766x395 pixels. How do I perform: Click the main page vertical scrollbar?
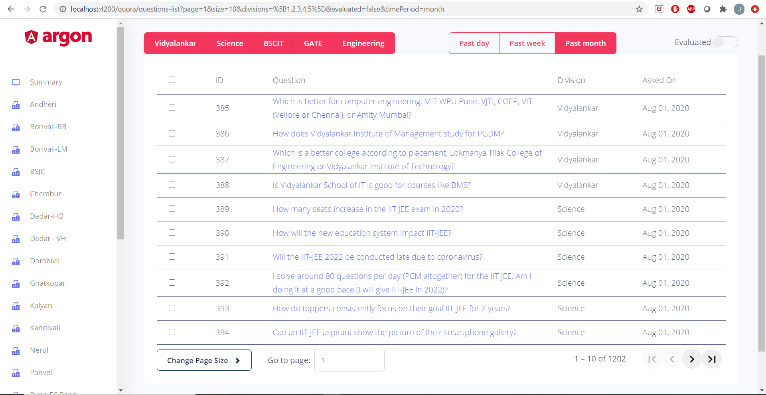[762, 203]
